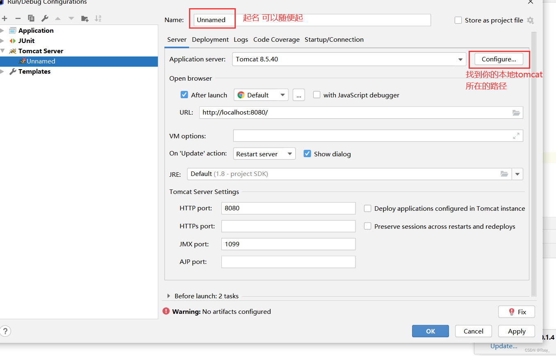Move the configuration down with the arrow
The height and width of the screenshot is (356, 556).
click(71, 18)
